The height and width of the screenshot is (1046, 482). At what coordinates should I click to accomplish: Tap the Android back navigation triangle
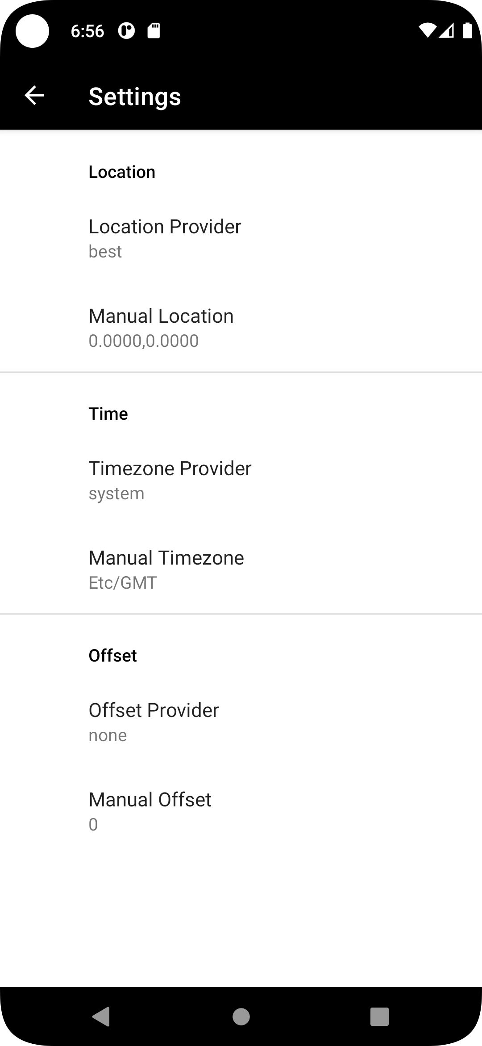[x=101, y=1016]
